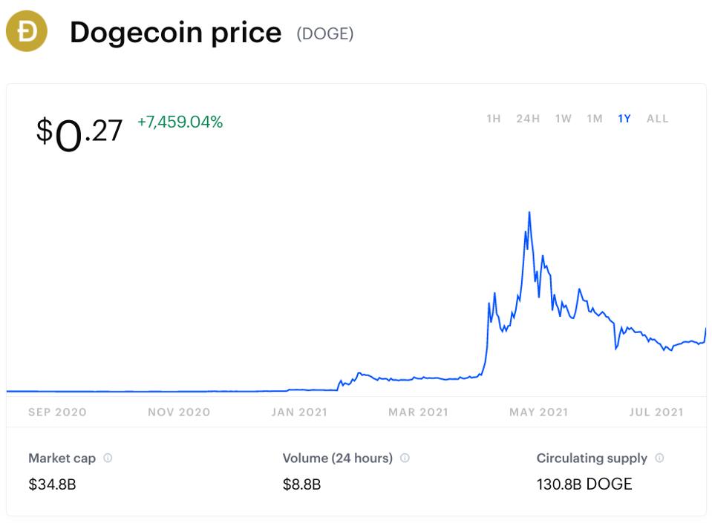Click the Dogecoin price heading
This screenshot has height=523, width=712.
(x=176, y=33)
